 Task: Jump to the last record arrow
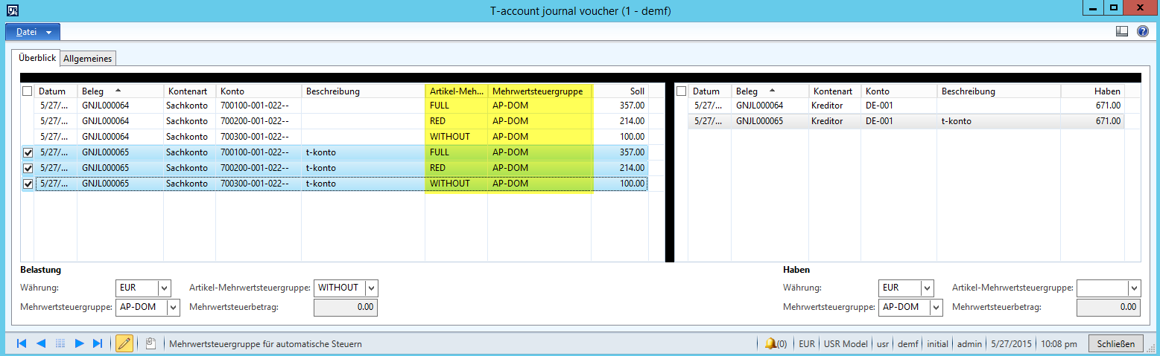pyautogui.click(x=98, y=343)
